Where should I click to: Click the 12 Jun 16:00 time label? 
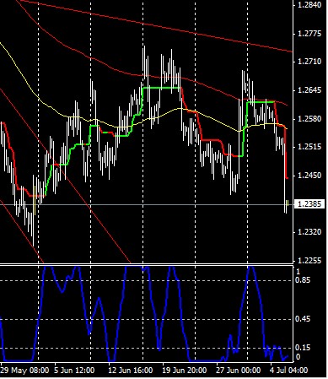[131, 370]
